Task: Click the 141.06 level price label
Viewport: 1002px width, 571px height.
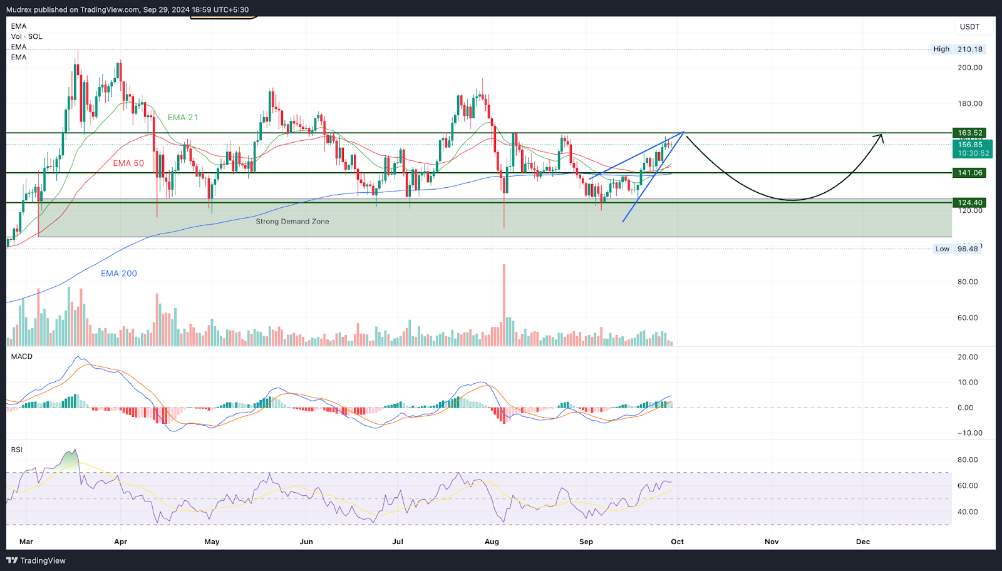Action: 969,173
